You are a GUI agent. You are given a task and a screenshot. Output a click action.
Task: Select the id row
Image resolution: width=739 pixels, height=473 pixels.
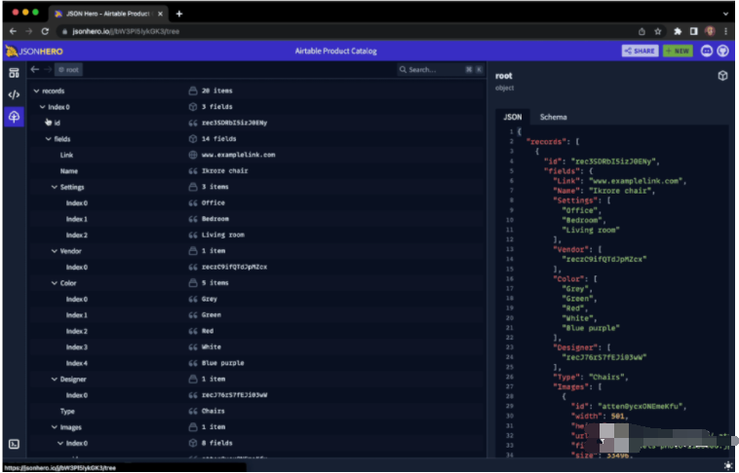(x=256, y=123)
